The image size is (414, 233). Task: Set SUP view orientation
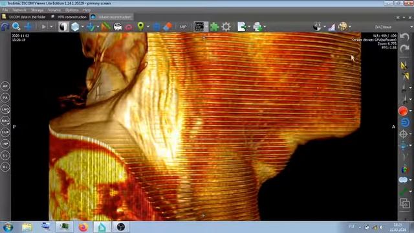pyautogui.click(x=5, y=132)
